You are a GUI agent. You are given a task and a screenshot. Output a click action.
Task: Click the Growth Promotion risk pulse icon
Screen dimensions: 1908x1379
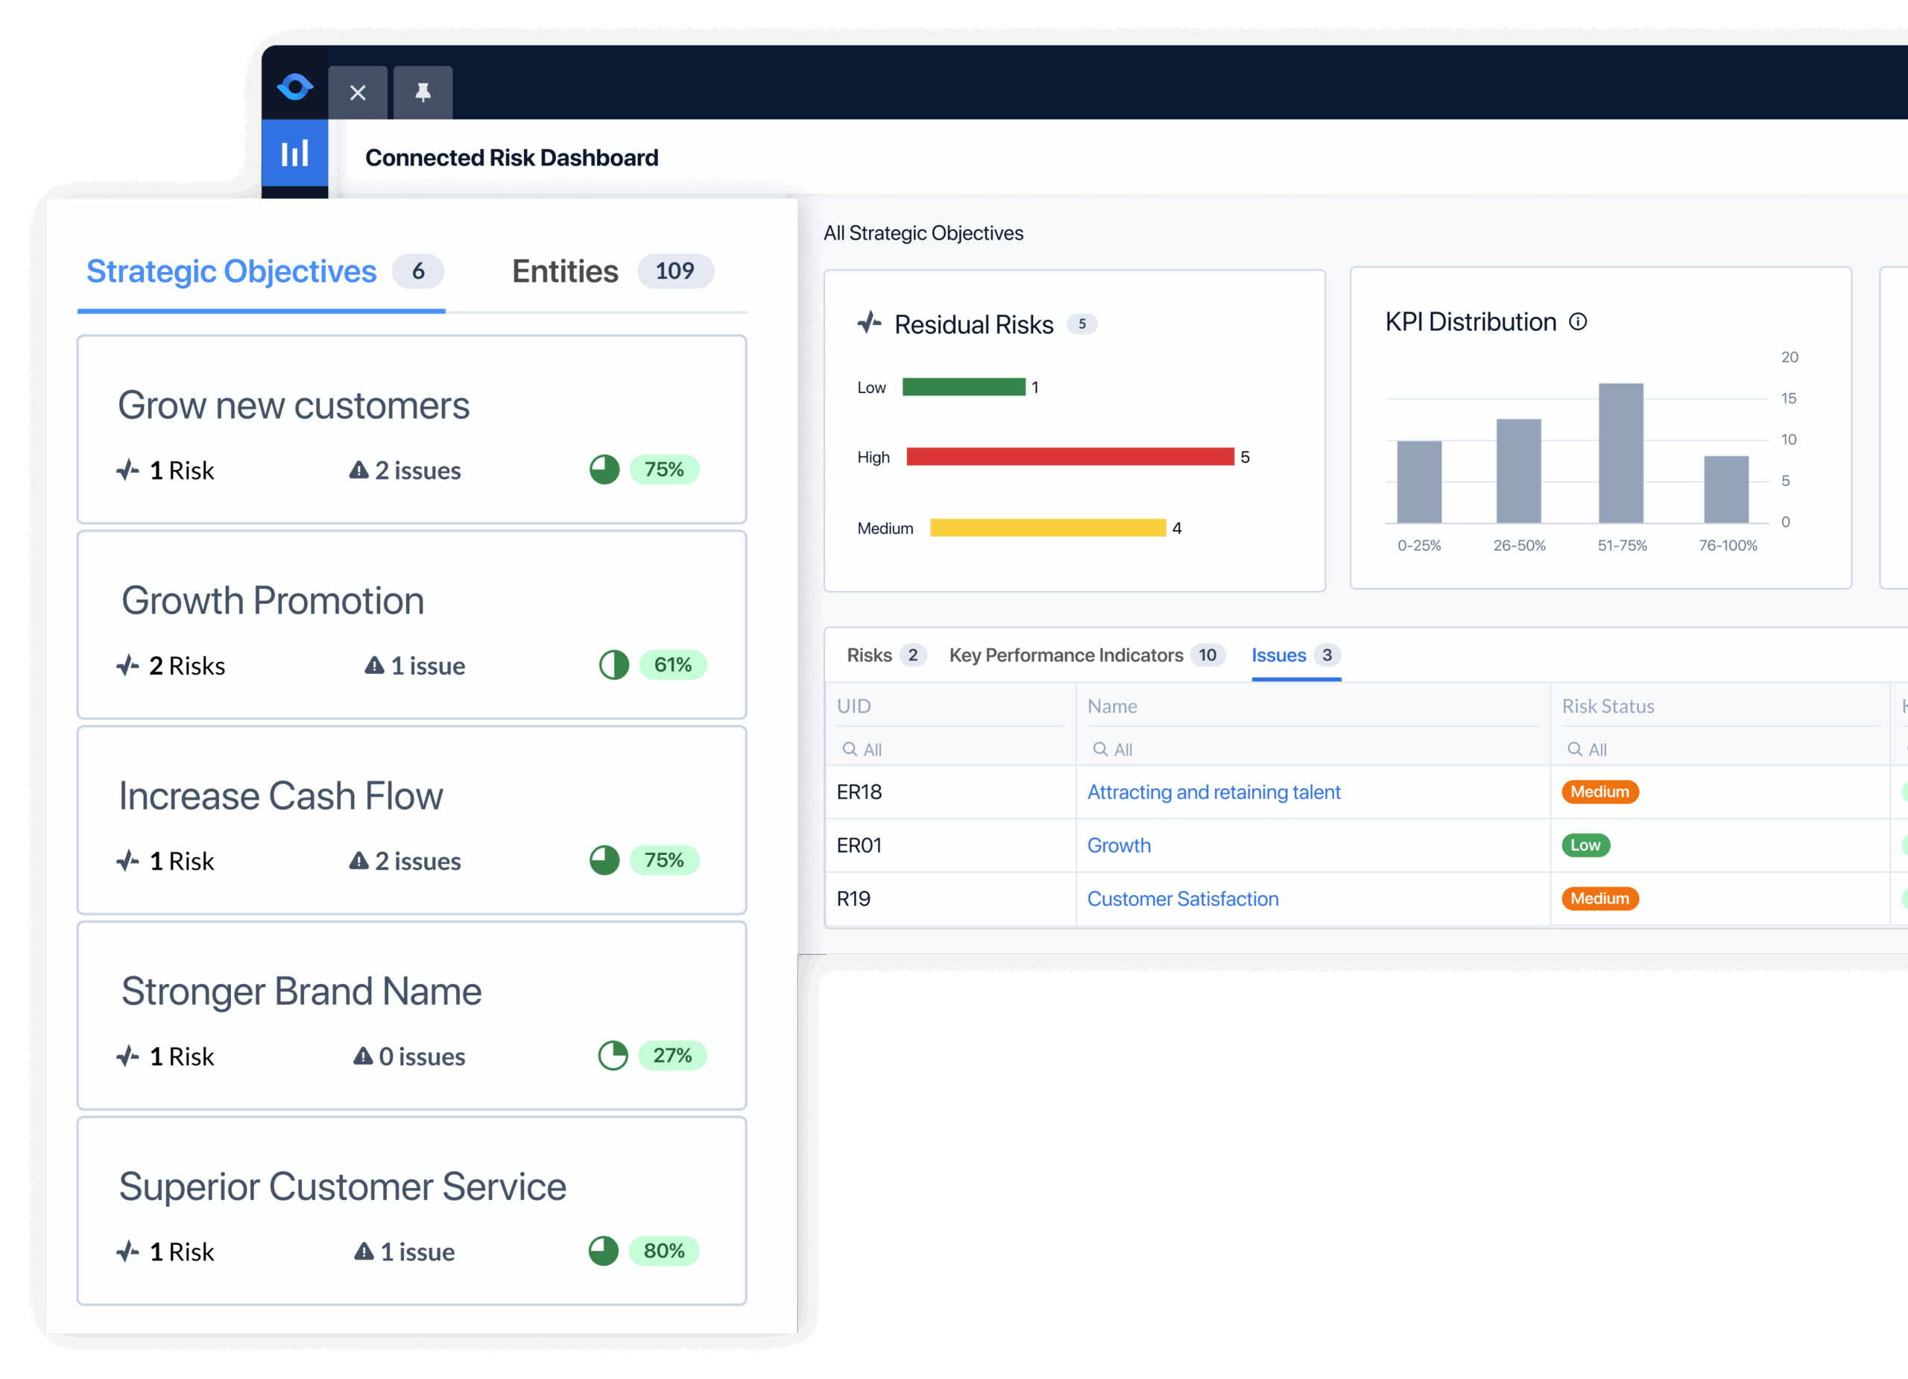[128, 666]
